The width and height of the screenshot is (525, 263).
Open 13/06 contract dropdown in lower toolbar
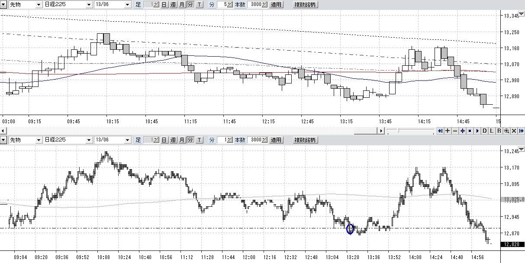pyautogui.click(x=127, y=140)
